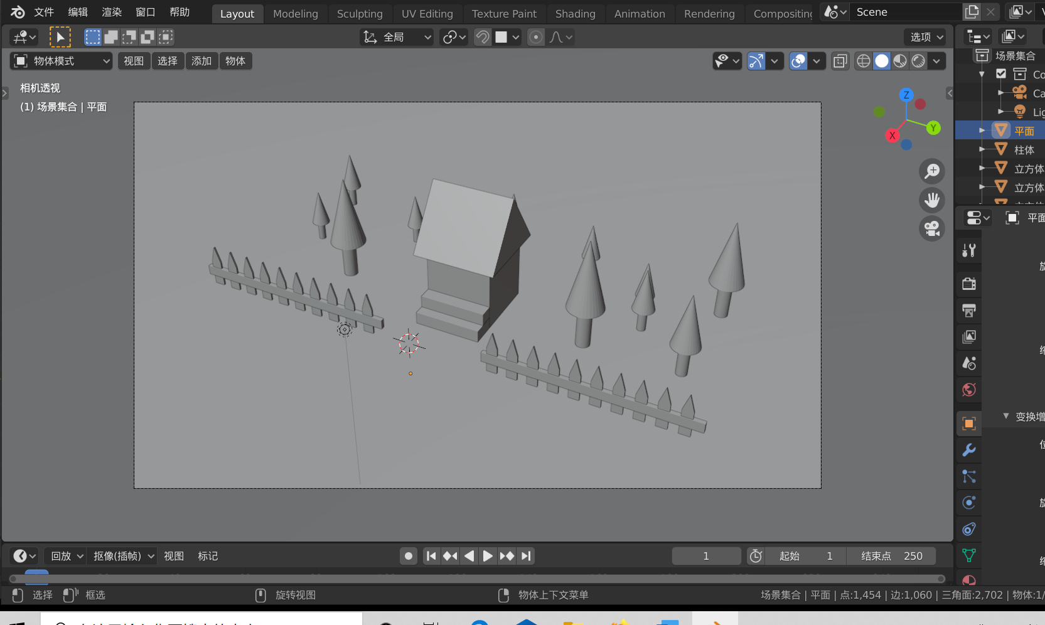Click the 添加 button in viewport header
Viewport: 1045px width, 625px height.
(x=201, y=61)
